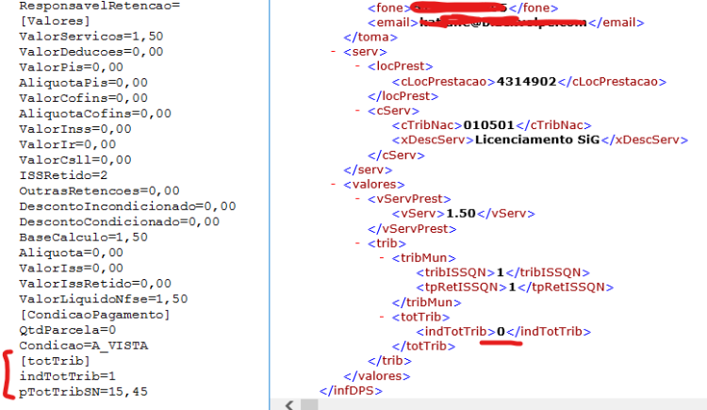Collapse the tribMun XML node
This screenshot has width=707, height=410.
coord(382,257)
